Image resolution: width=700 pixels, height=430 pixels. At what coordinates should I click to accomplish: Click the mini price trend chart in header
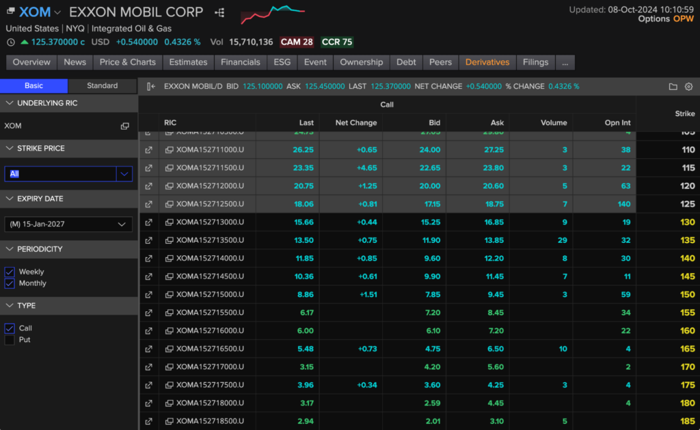273,14
